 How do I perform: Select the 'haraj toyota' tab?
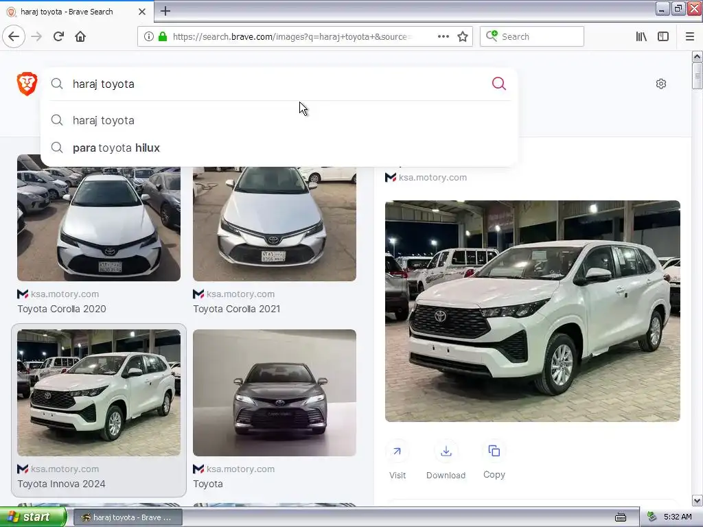tap(77, 12)
